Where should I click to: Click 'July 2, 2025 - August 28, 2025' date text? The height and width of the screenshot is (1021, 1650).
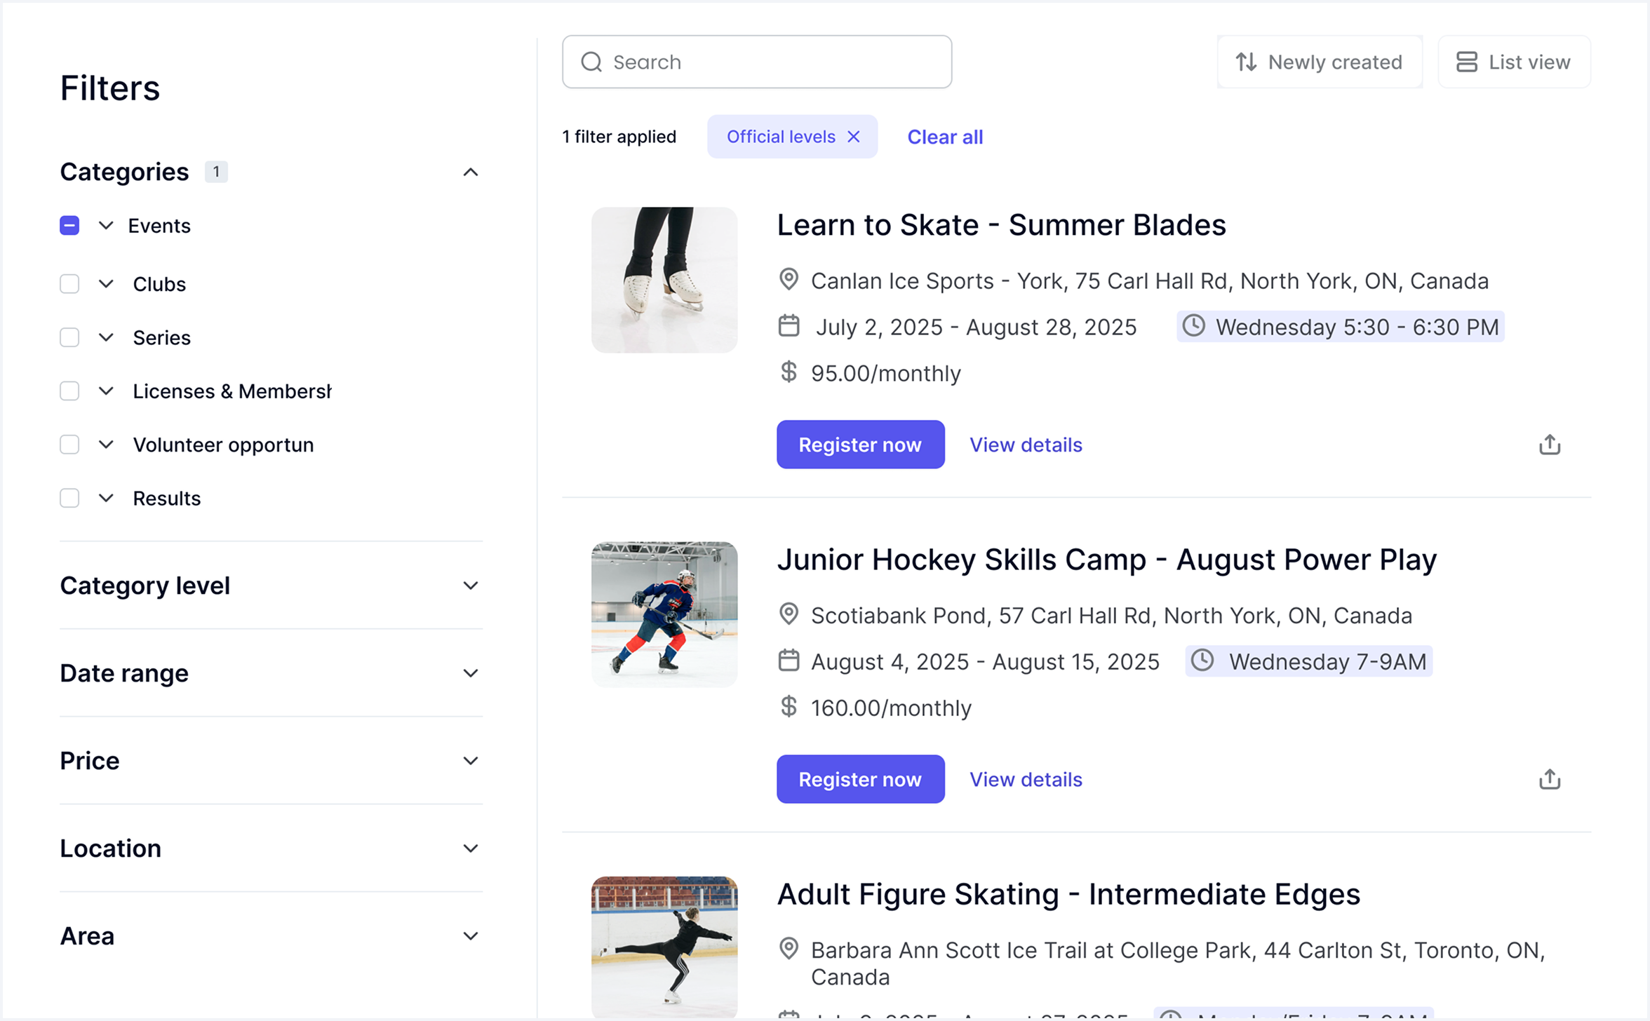pos(976,327)
